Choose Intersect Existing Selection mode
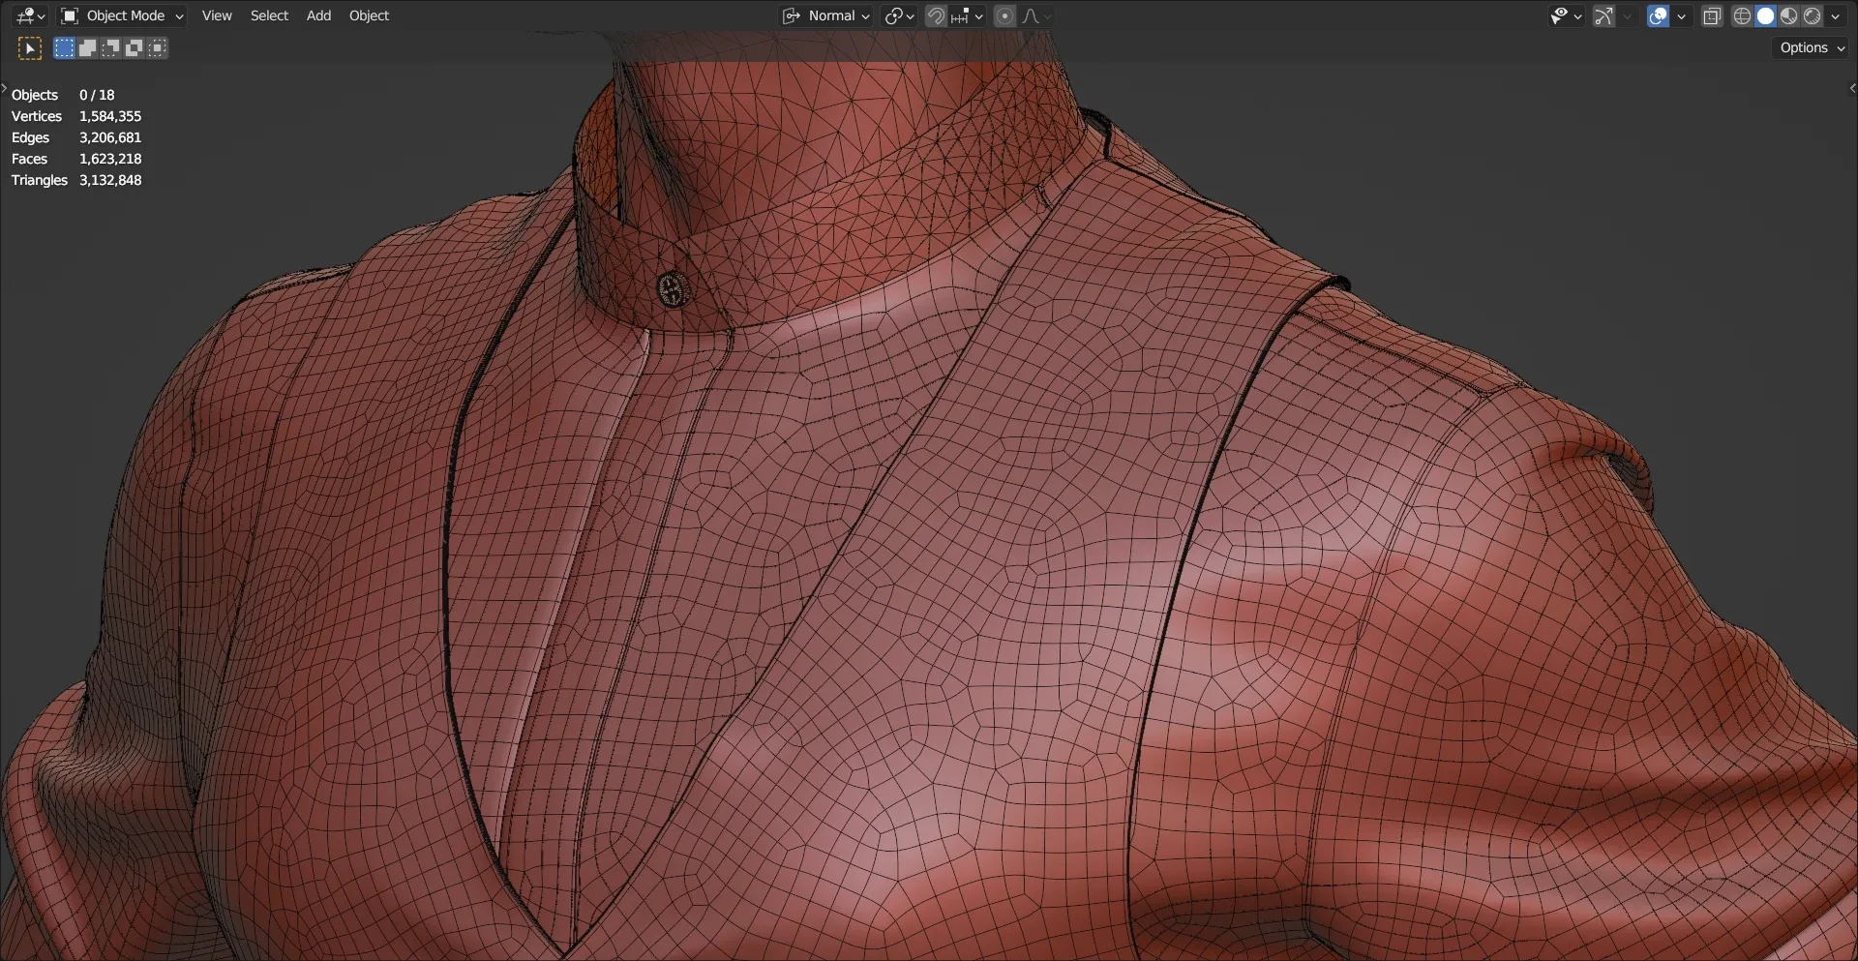 click(157, 47)
